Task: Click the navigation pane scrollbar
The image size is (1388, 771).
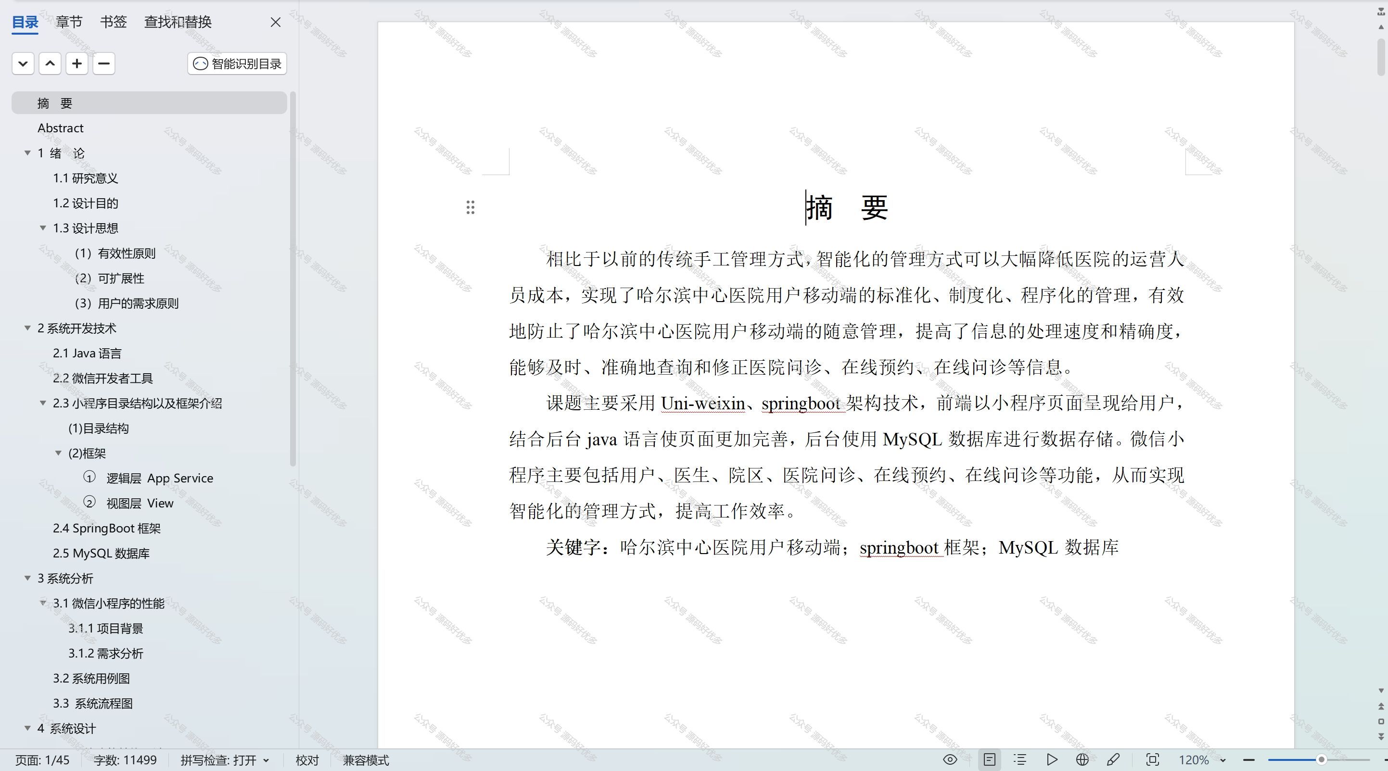Action: tap(293, 278)
